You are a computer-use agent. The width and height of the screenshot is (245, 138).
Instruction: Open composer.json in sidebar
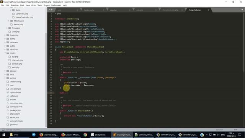pyautogui.click(x=16, y=103)
